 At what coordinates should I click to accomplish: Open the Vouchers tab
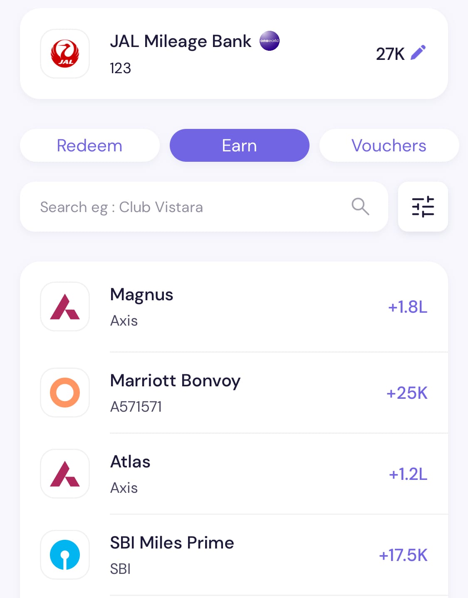(389, 146)
